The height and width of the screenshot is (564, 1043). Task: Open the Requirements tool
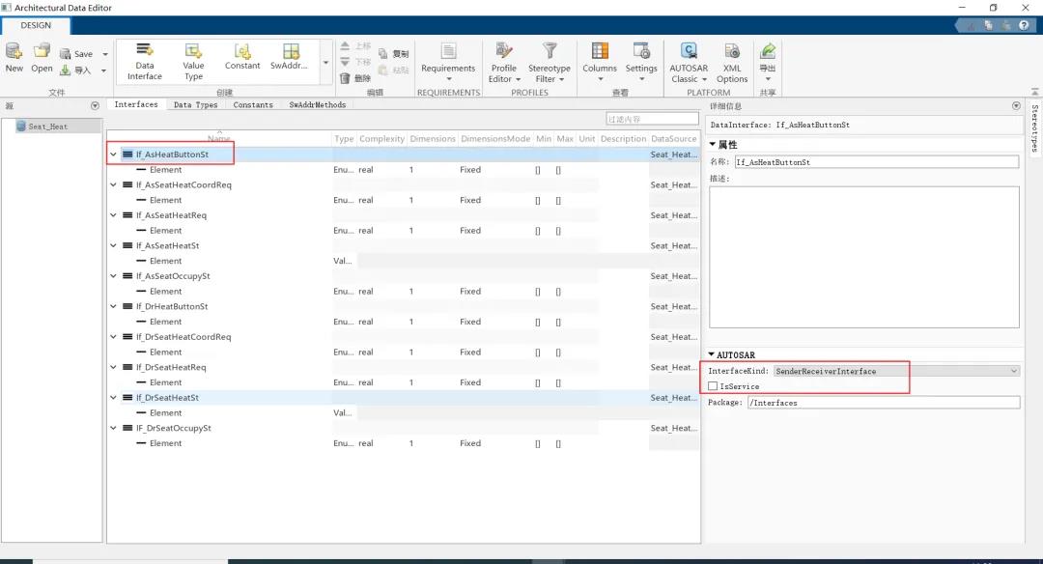(x=448, y=58)
